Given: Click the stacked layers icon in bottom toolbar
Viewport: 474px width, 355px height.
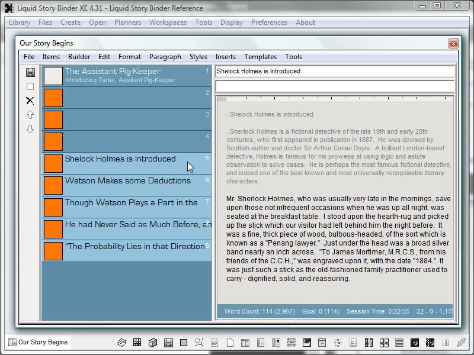Looking at the screenshot, I should [x=121, y=343].
